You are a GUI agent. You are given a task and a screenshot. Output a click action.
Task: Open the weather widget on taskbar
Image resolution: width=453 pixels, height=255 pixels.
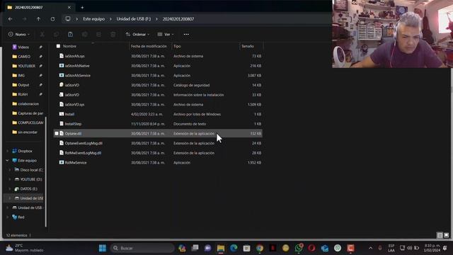pos(24,248)
